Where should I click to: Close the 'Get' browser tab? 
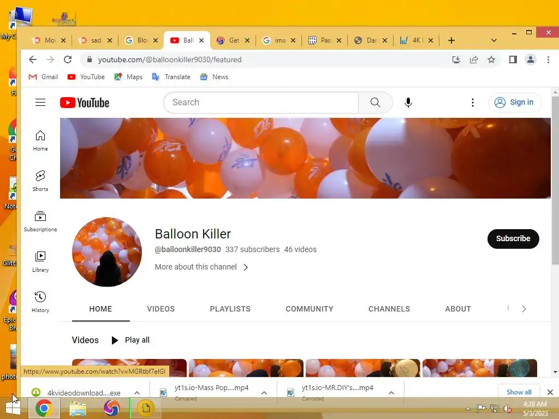pos(247,40)
